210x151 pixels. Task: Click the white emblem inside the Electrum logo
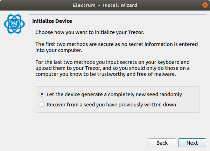(14, 24)
